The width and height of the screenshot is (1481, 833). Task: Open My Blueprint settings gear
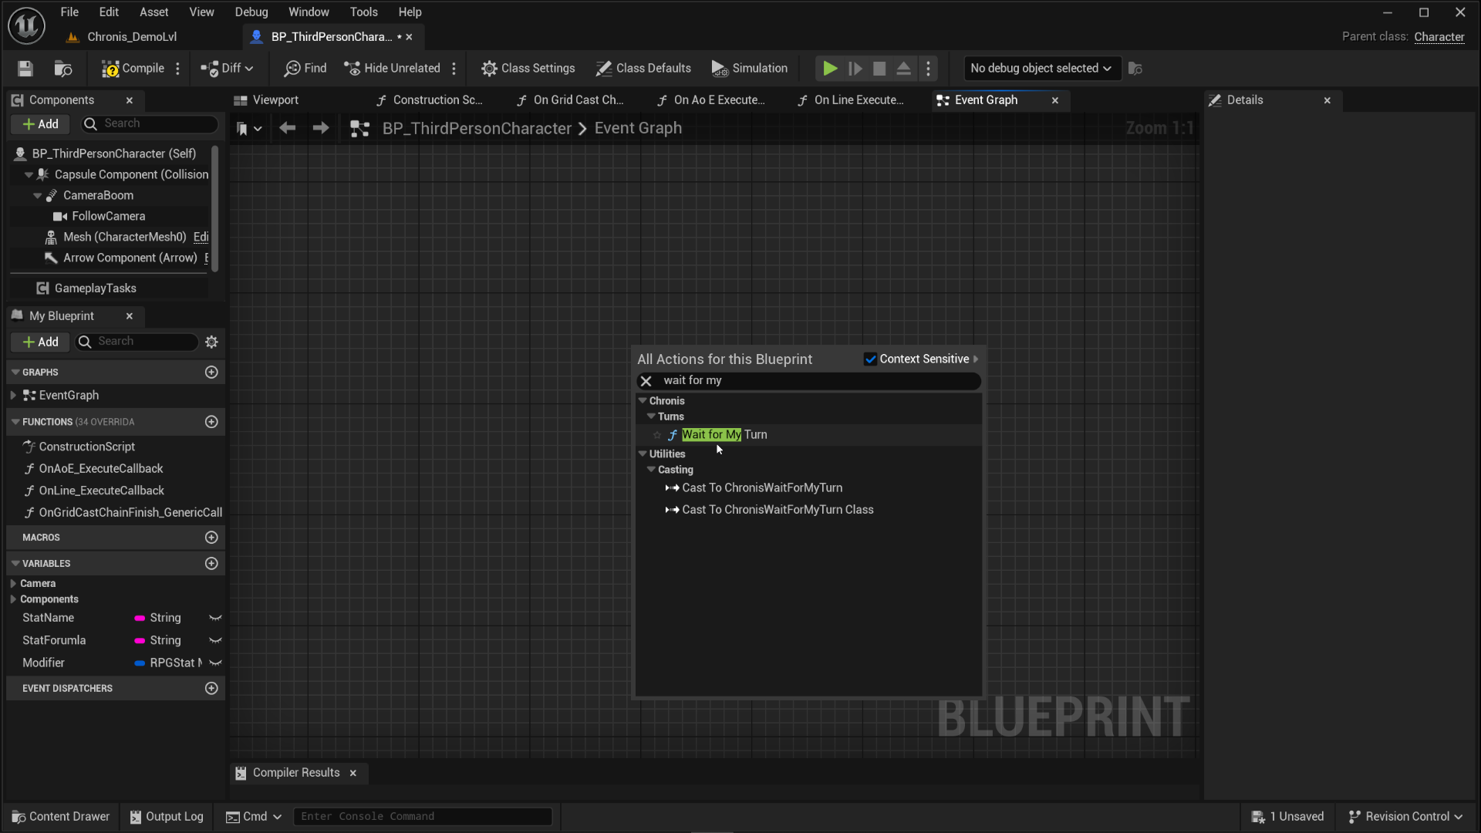coord(211,342)
